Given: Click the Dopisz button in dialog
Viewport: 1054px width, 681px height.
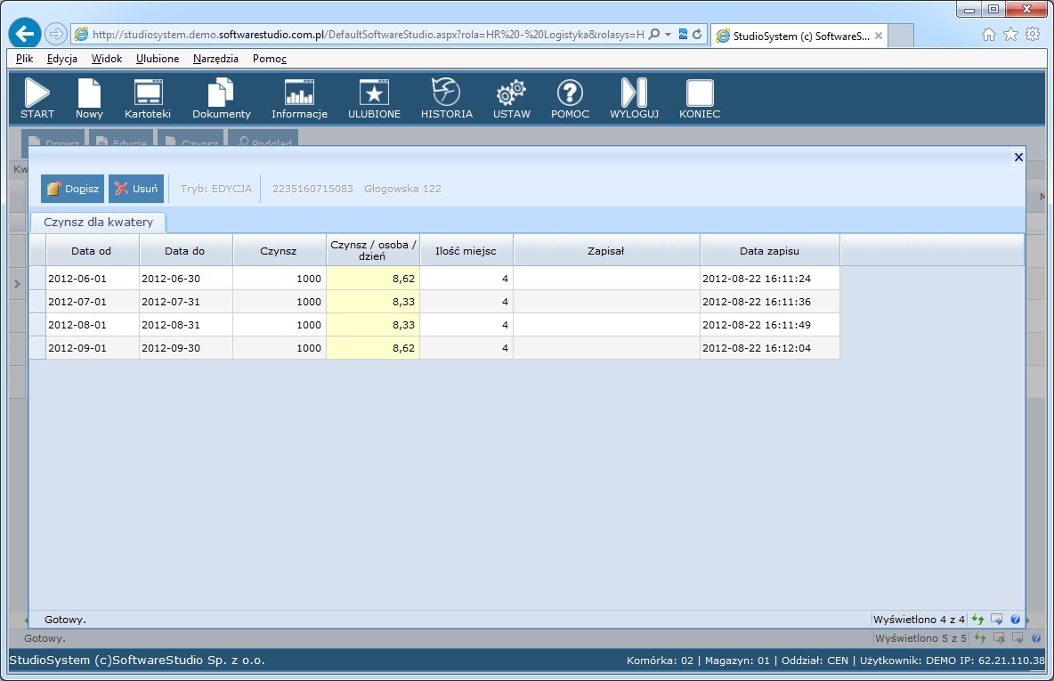Looking at the screenshot, I should pyautogui.click(x=72, y=189).
